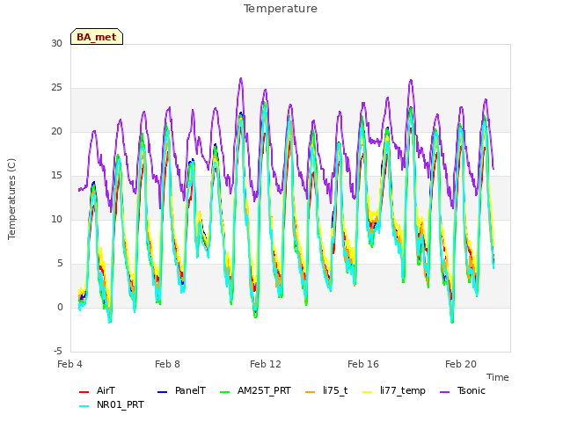Toggle the Tsonic legend entry
563x422 pixels.
point(463,390)
